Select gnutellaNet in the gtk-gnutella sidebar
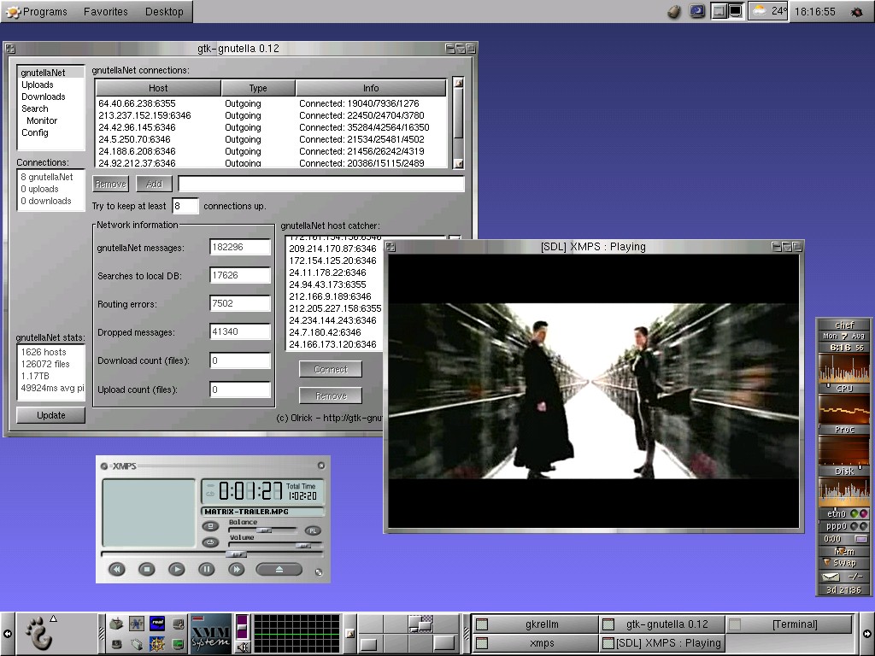The height and width of the screenshot is (656, 875). click(x=50, y=73)
